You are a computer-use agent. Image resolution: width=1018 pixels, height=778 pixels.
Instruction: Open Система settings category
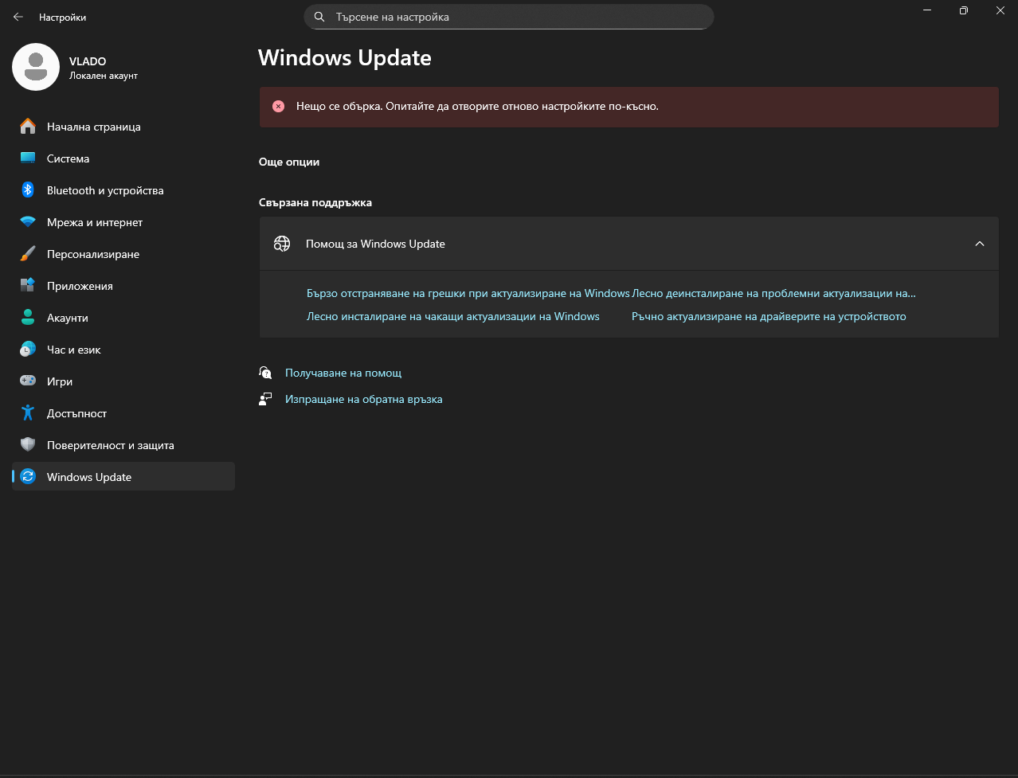pyautogui.click(x=123, y=158)
